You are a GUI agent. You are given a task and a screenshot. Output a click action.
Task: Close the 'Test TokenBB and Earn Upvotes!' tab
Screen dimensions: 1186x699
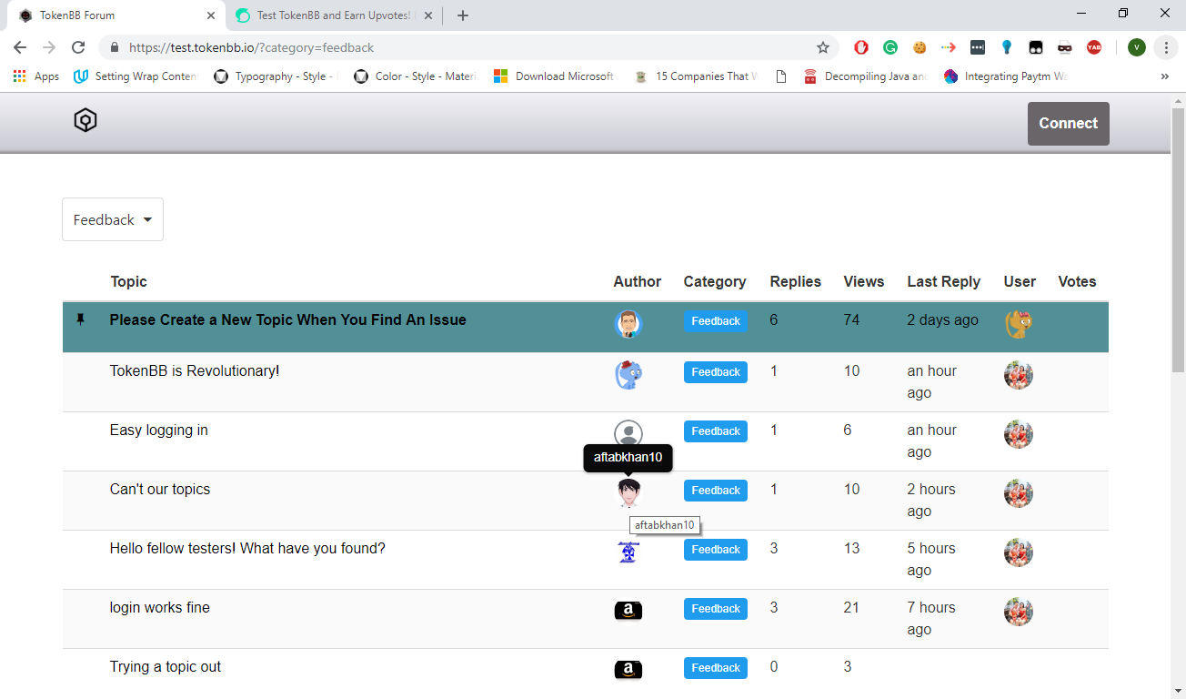point(427,15)
